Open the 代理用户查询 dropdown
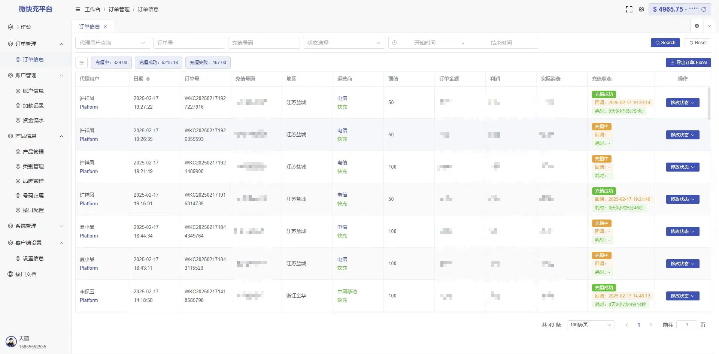Image resolution: width=719 pixels, height=354 pixels. point(113,43)
